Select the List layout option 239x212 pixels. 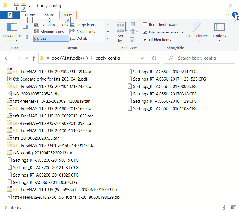[51, 38]
